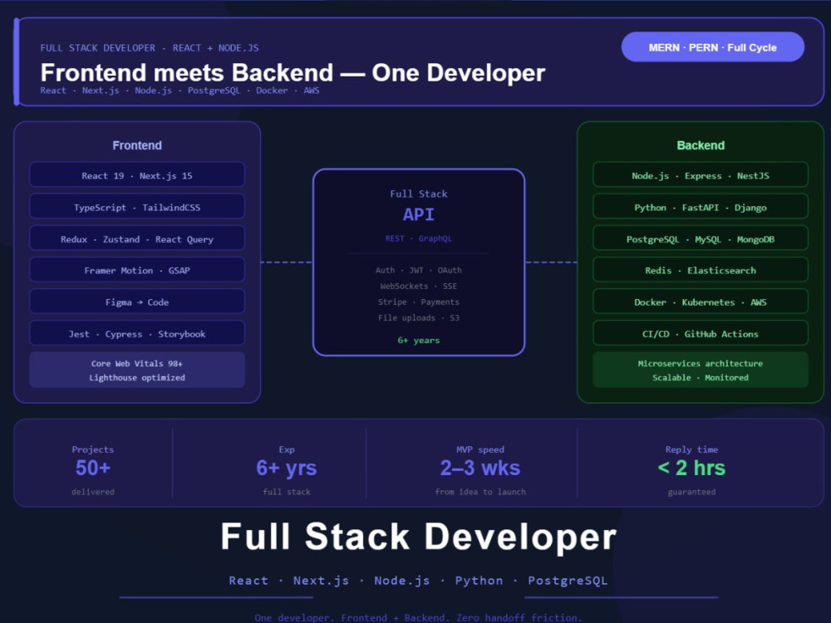Click the large API title
Image resolution: width=831 pixels, height=623 pixels.
click(419, 214)
